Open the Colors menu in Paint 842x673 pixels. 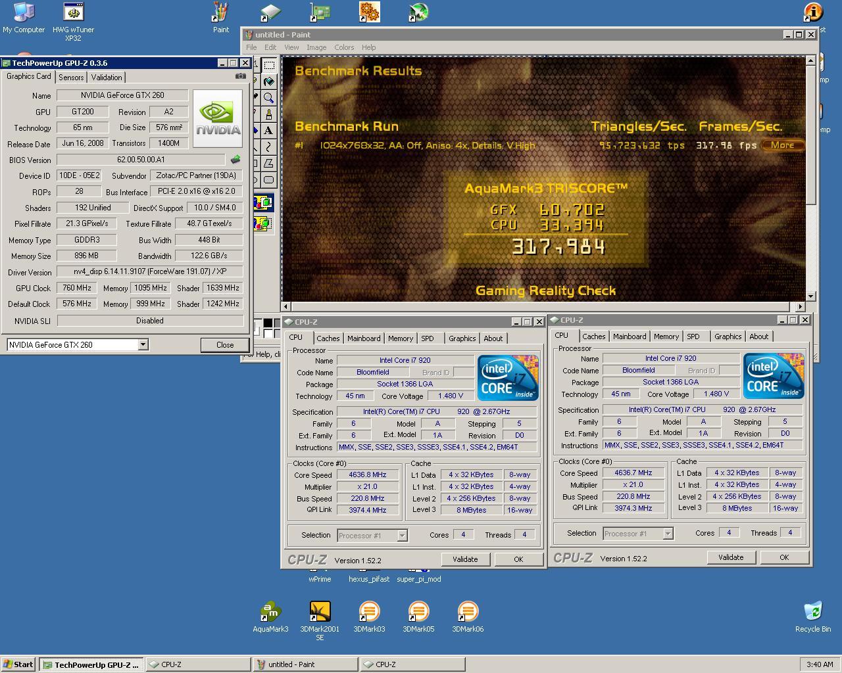point(344,47)
